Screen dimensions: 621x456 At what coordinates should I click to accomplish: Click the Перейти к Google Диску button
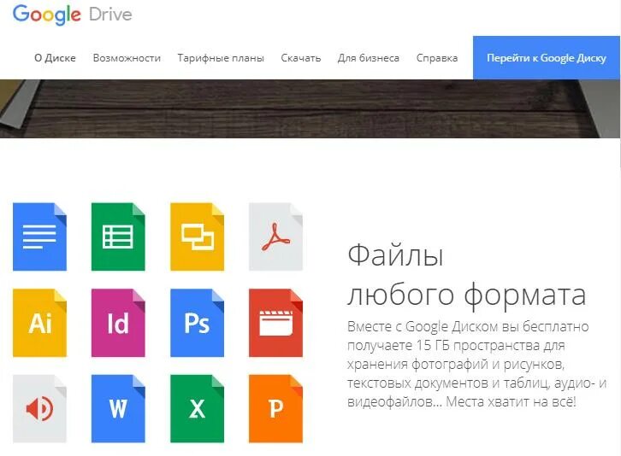[546, 58]
